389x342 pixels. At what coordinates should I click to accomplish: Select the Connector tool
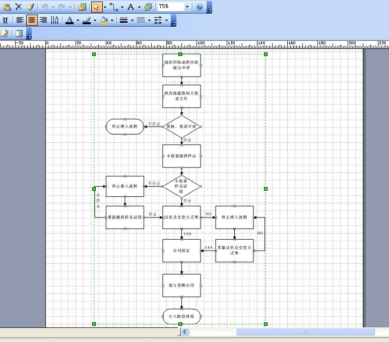(114, 7)
